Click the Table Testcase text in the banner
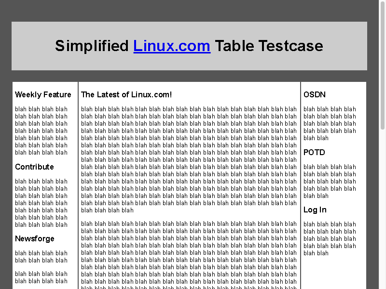This screenshot has height=289, width=386. (269, 46)
